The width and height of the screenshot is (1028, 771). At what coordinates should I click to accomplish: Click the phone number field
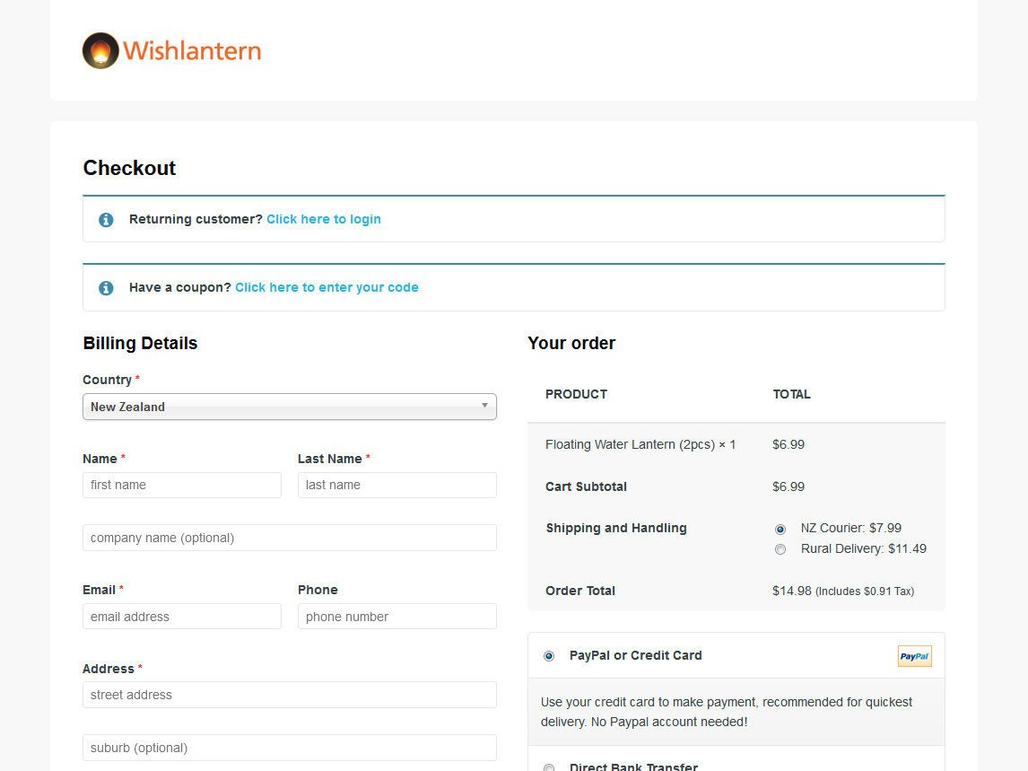point(396,617)
